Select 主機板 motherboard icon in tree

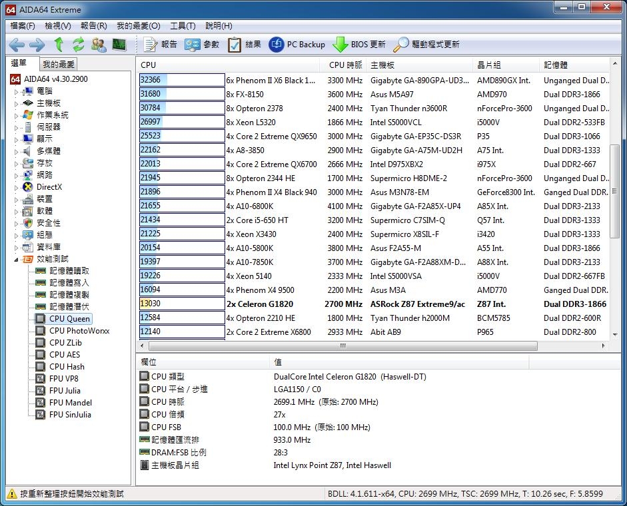click(27, 103)
